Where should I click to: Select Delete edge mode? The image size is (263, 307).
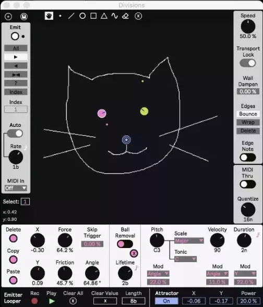point(248,131)
